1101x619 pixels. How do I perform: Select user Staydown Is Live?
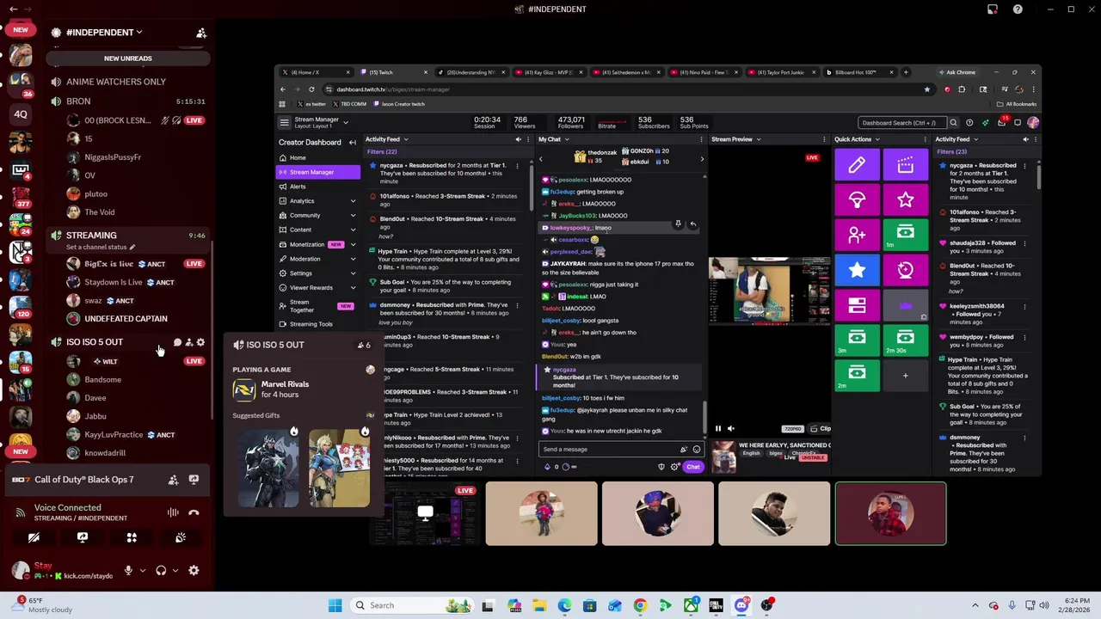127,282
